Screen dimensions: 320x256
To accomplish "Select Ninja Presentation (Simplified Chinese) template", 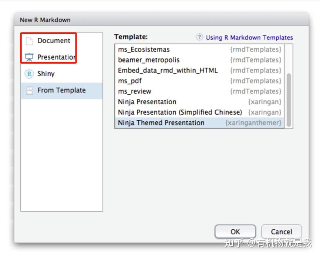I will tap(180, 112).
